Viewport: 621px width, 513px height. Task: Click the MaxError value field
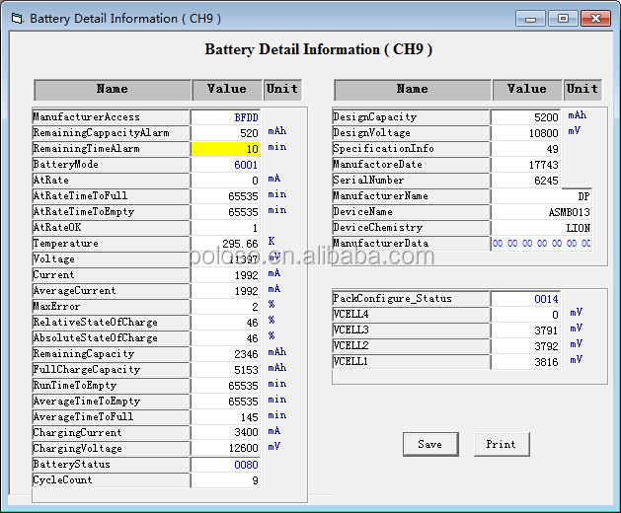point(225,307)
